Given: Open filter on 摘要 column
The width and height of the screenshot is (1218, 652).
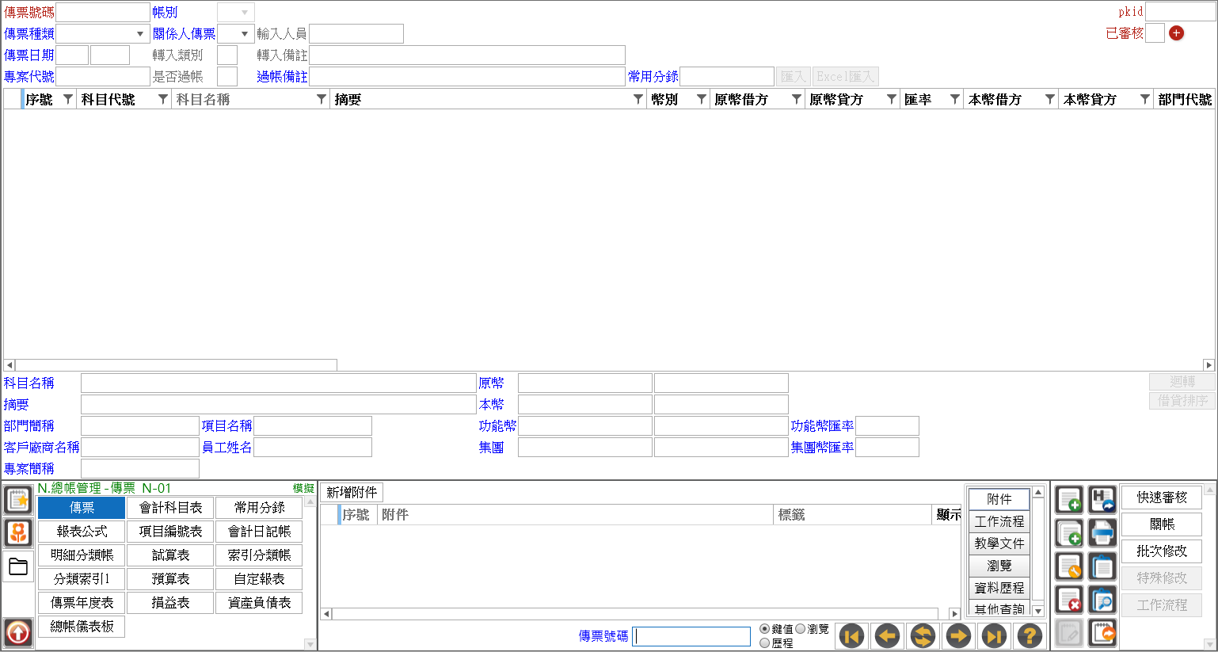Looking at the screenshot, I should click(638, 99).
